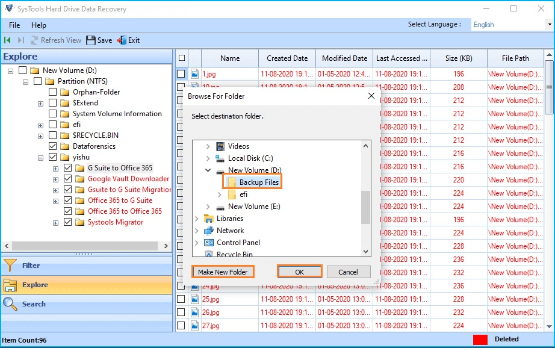This screenshot has width=555, height=348.
Task: Open the Select Language dropdown
Action: 512,25
